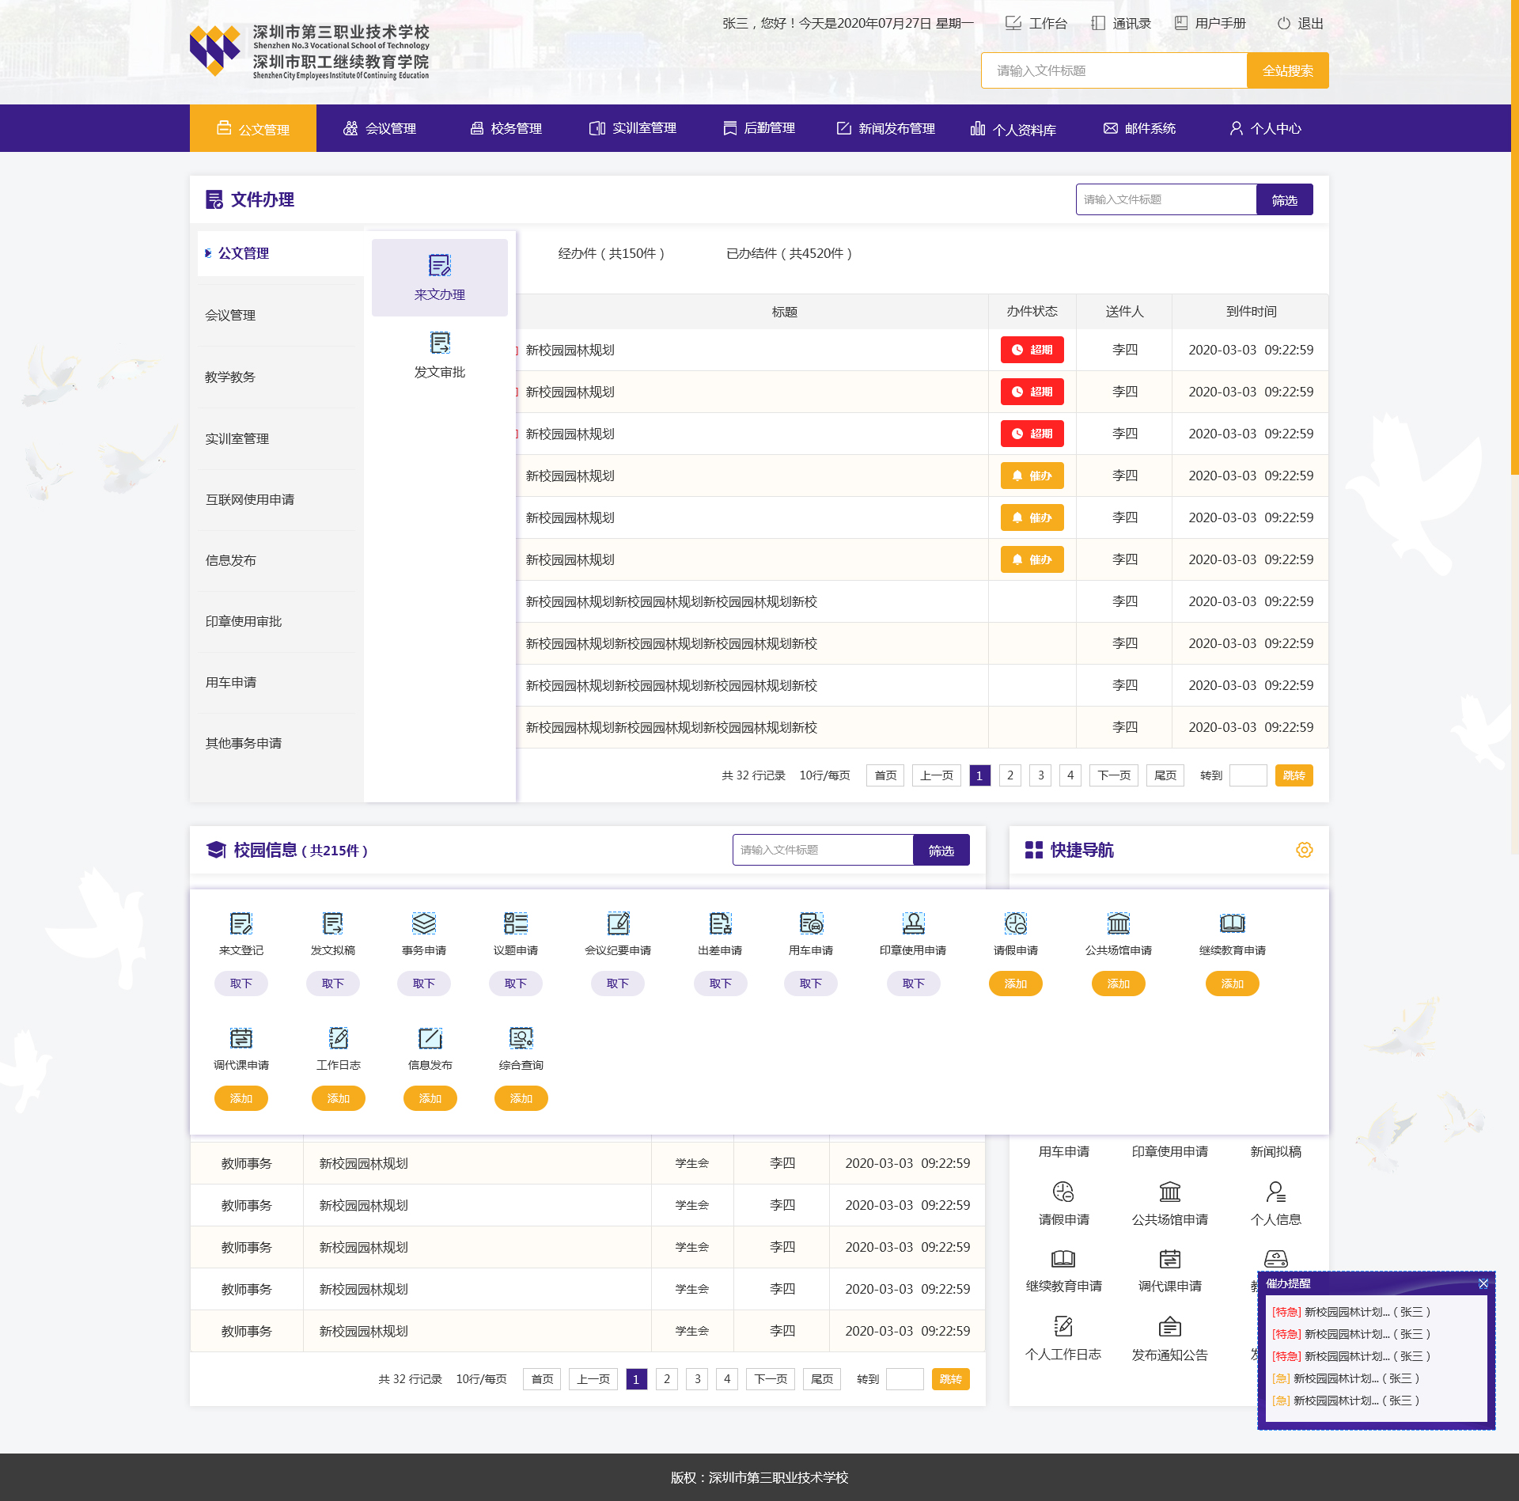This screenshot has width=1519, height=1501.
Task: Click the 事务申请 layers icon
Action: pyautogui.click(x=423, y=923)
